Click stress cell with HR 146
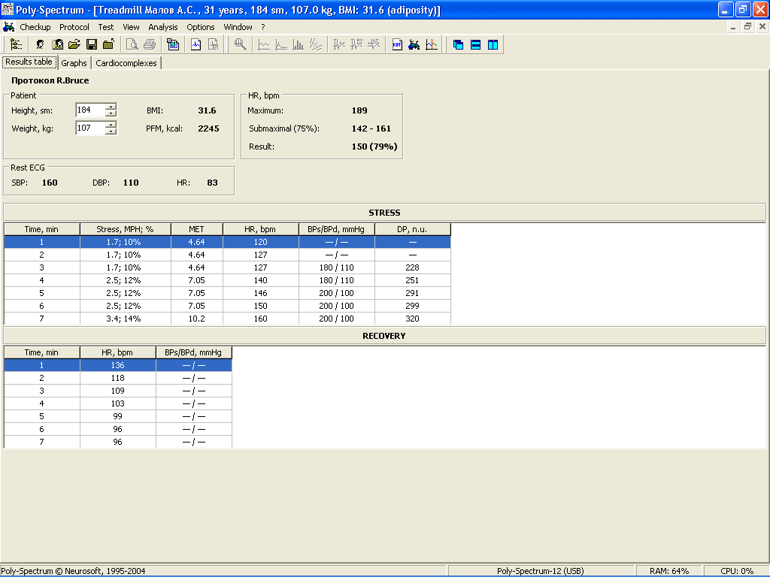 pos(261,293)
